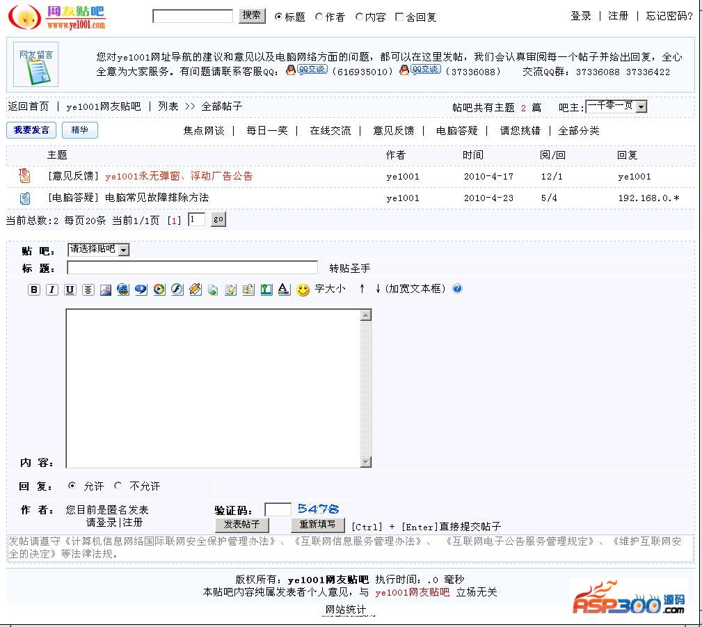This screenshot has width=702, height=627.
Task: Enable the 含回复 checkbox
Action: [x=399, y=17]
